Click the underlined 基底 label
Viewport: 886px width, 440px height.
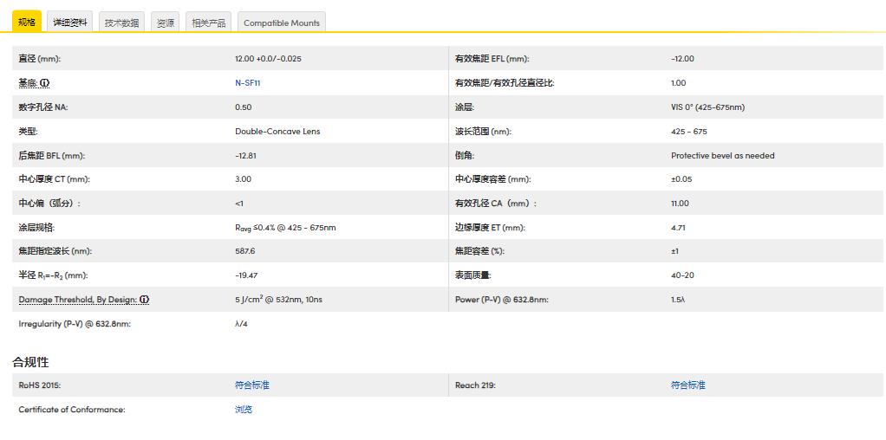(28, 83)
